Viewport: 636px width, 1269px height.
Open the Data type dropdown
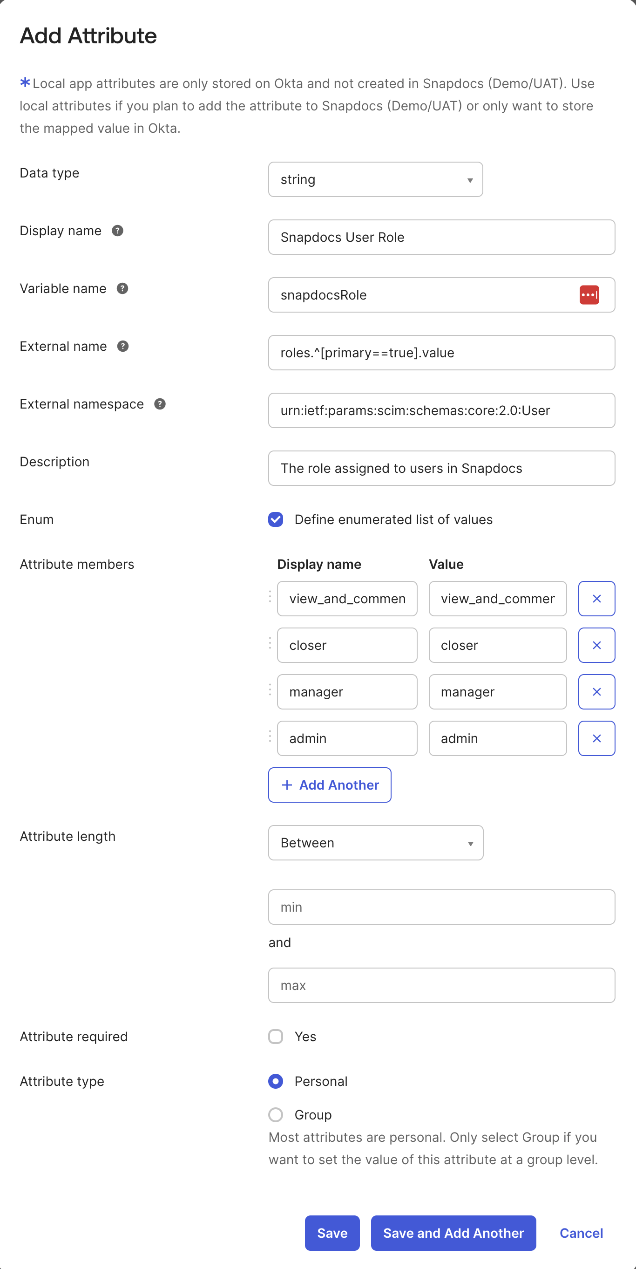click(375, 179)
